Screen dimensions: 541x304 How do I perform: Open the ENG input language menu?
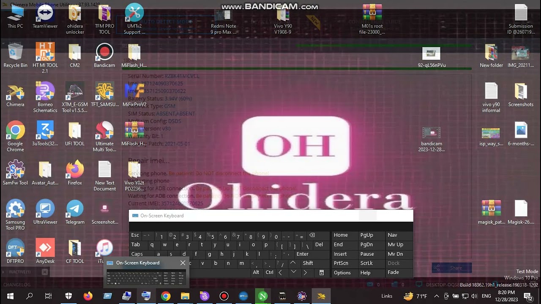(486, 296)
